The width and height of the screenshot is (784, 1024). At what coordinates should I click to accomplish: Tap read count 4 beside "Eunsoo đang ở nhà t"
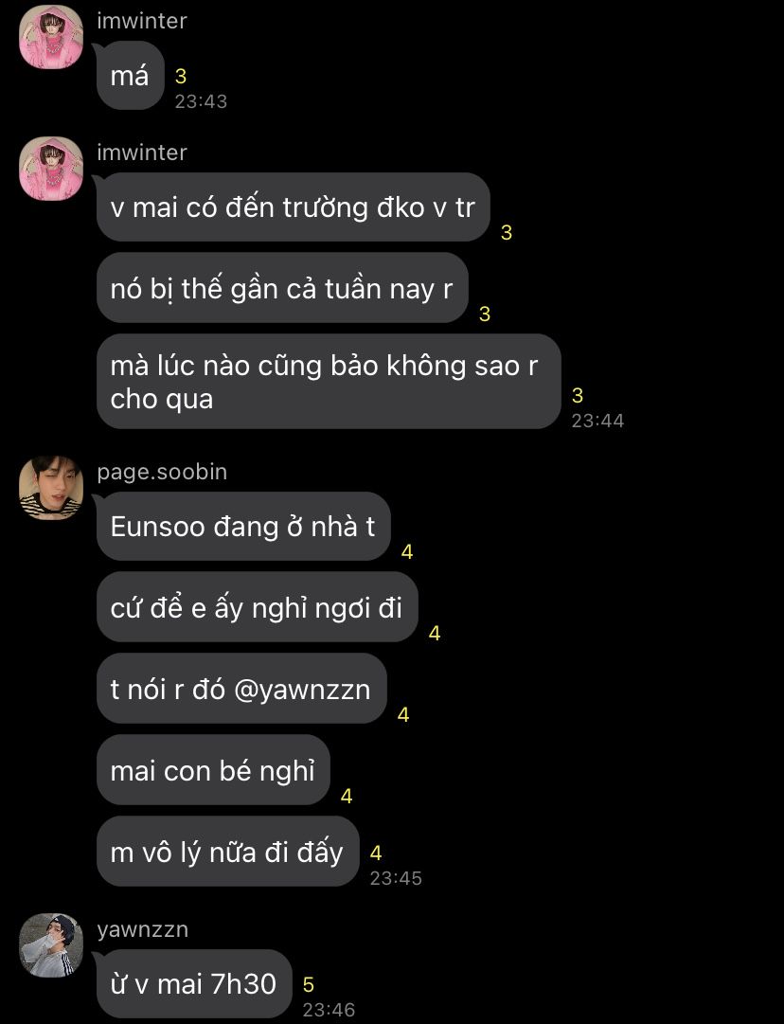pos(407,552)
